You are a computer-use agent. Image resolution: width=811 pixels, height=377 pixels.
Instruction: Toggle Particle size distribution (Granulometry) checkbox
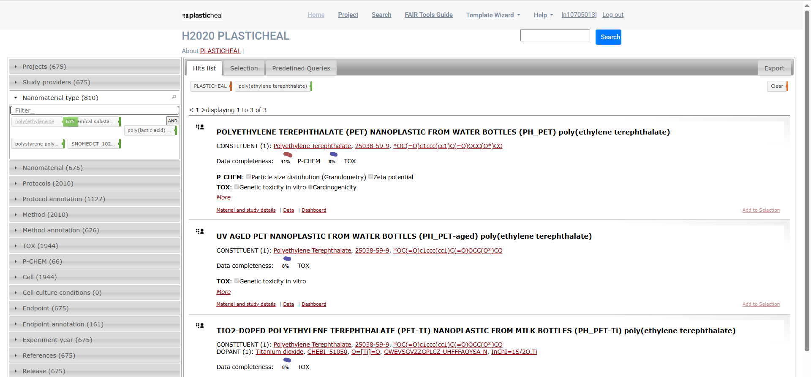click(x=248, y=177)
